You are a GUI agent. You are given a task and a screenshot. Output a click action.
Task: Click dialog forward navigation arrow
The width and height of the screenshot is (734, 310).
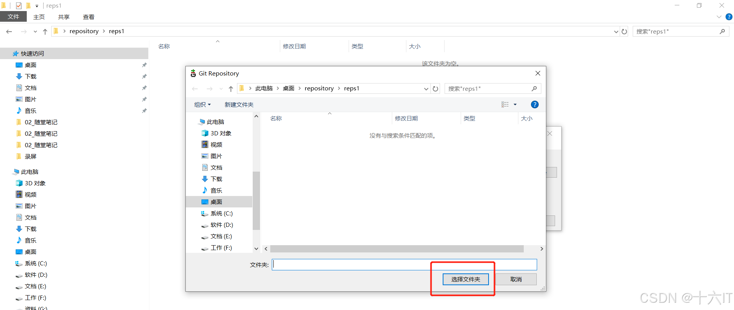click(209, 88)
